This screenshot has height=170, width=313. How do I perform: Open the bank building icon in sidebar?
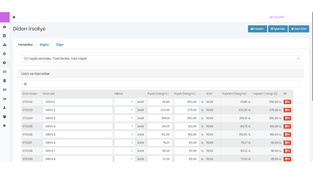pos(5,81)
